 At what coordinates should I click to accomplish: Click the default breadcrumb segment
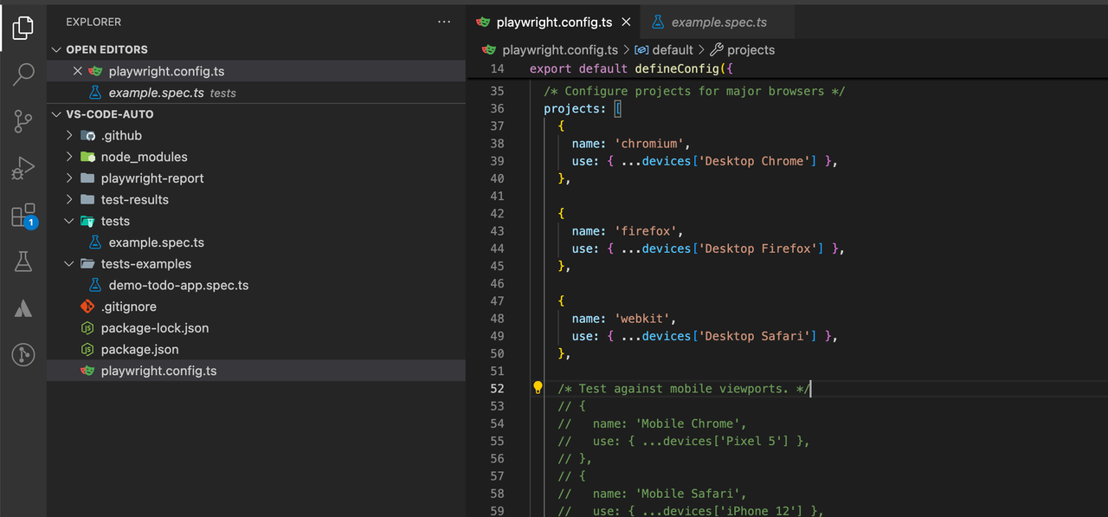(x=673, y=49)
